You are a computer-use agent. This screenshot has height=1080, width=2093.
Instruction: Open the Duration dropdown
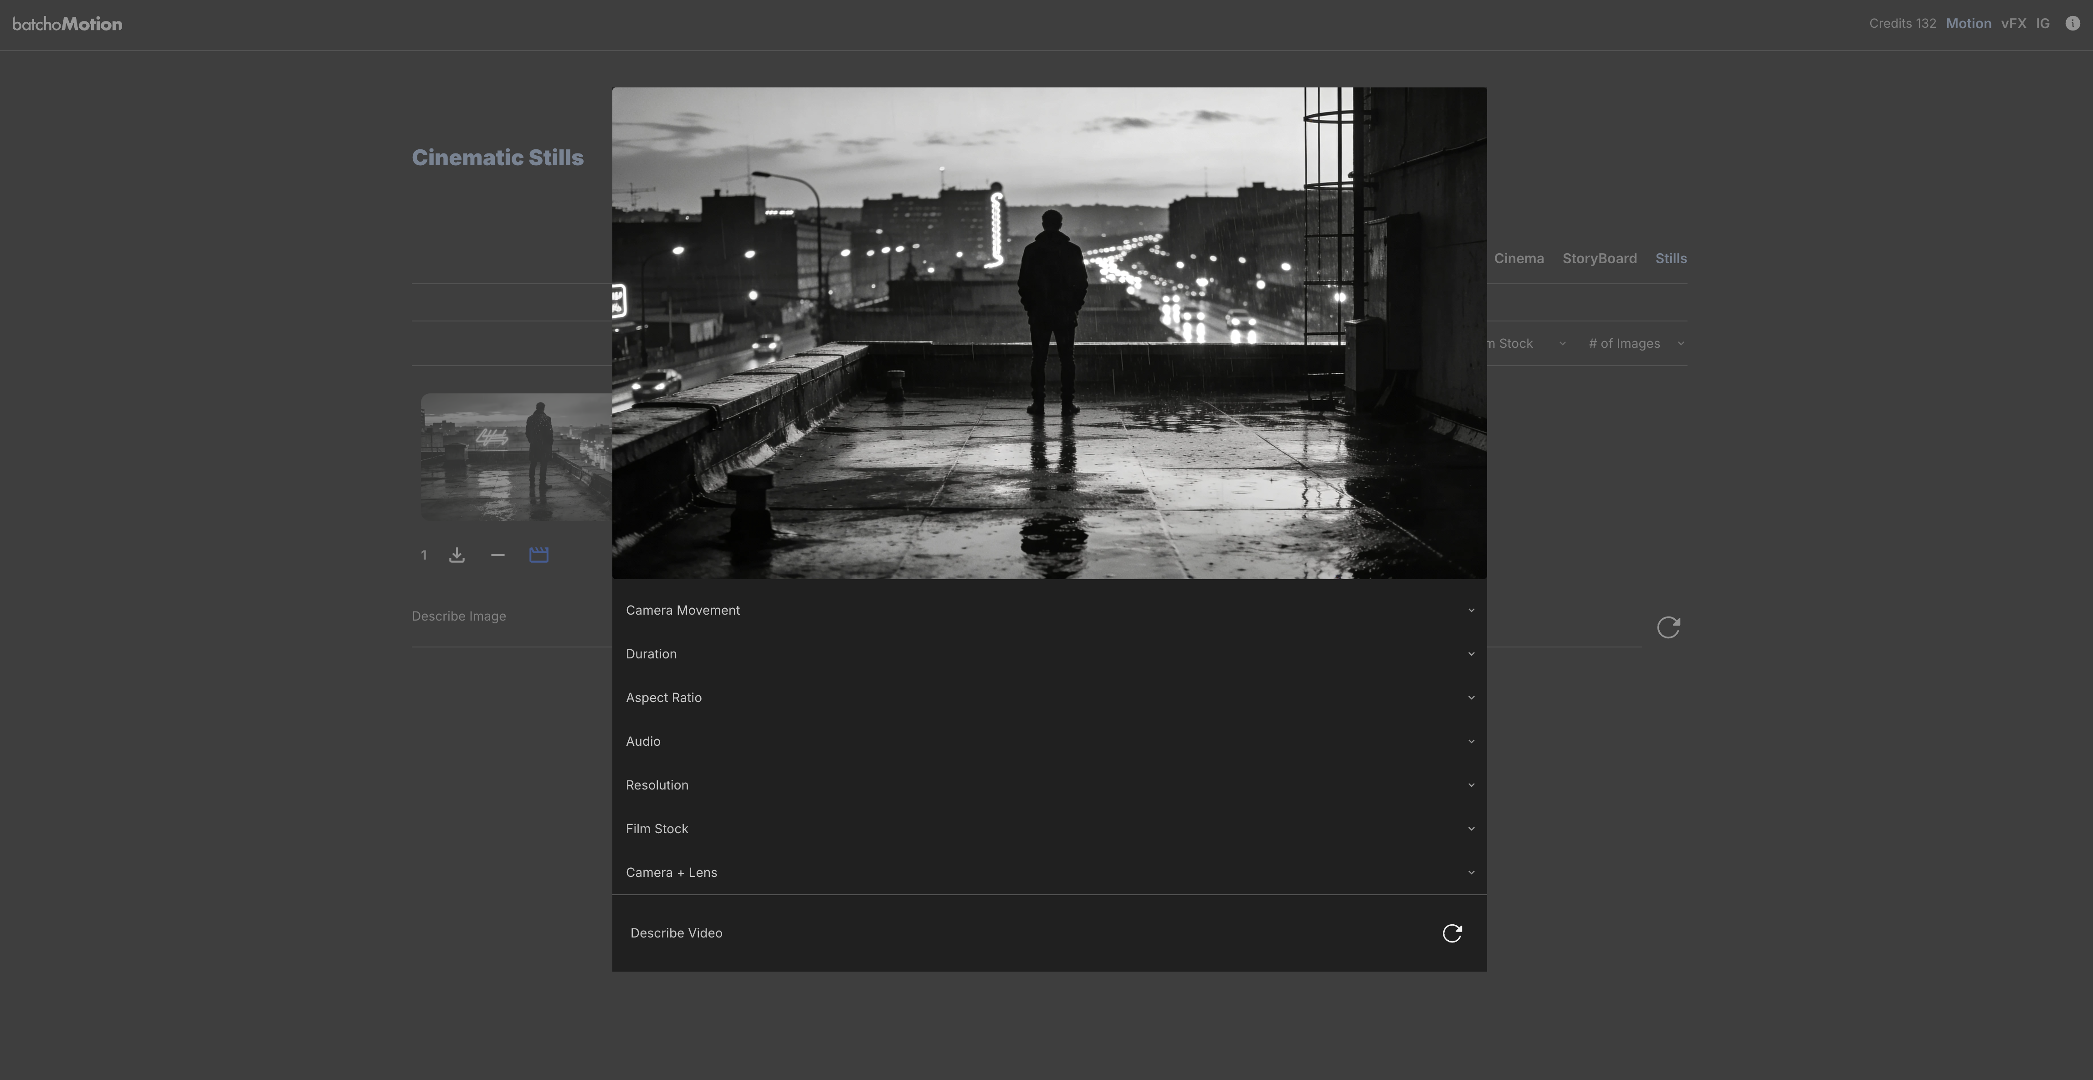[1048, 654]
